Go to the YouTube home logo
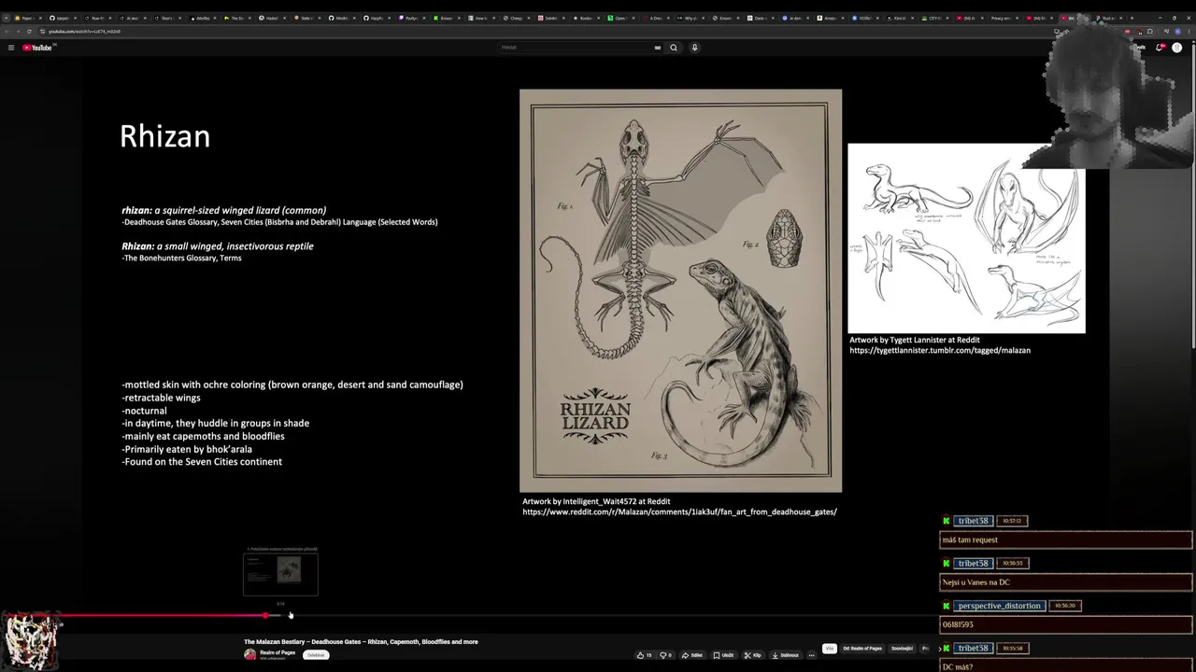The height and width of the screenshot is (672, 1196). pyautogui.click(x=38, y=48)
